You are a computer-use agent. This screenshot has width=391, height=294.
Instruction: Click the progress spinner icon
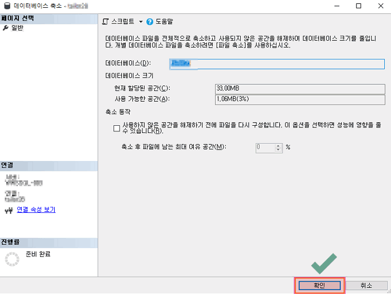pos(12,259)
